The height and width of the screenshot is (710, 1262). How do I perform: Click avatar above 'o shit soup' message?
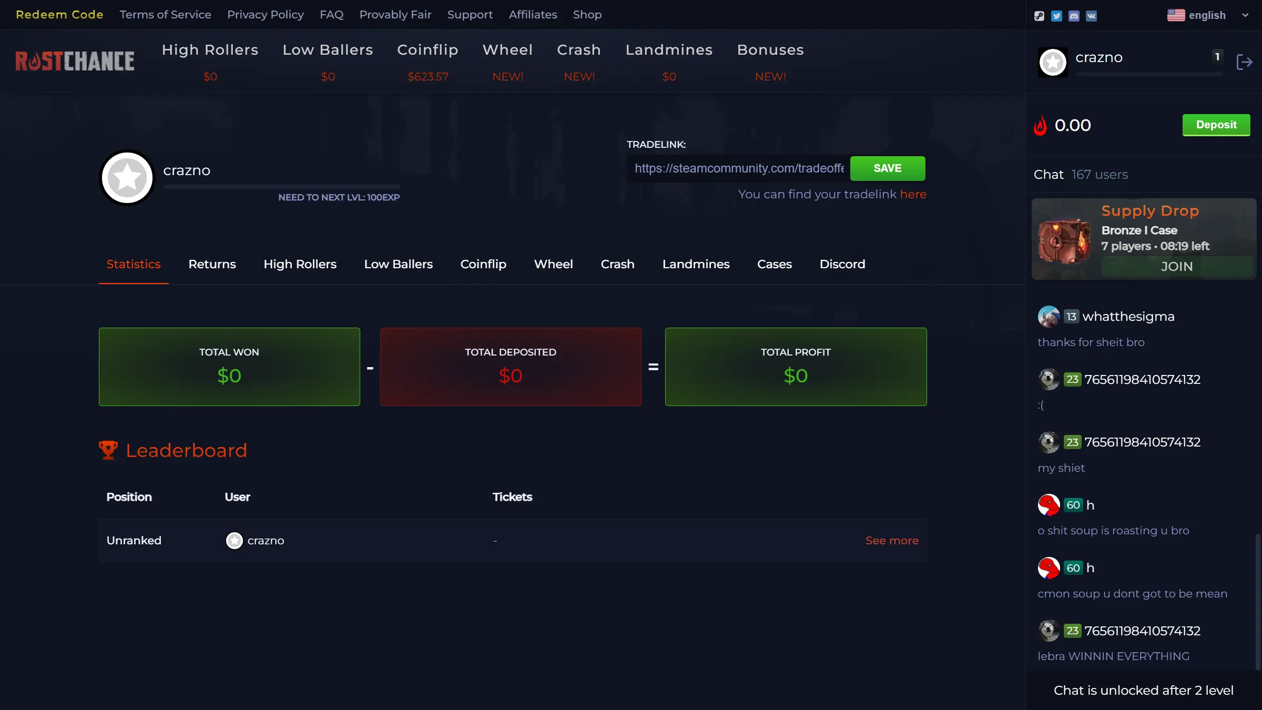coord(1049,505)
